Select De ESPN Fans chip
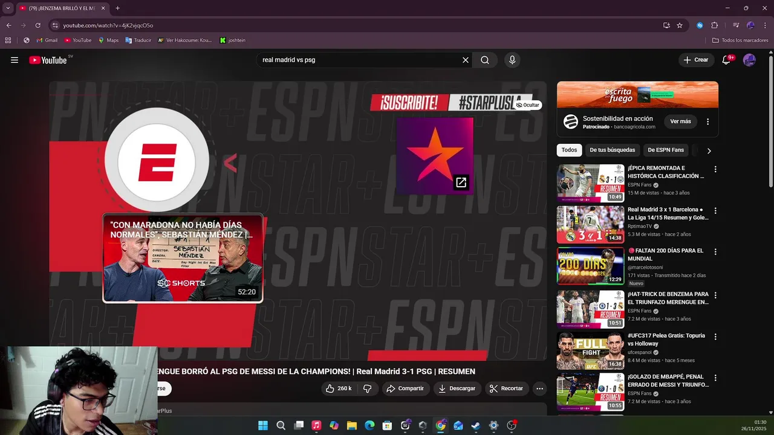 [x=666, y=150]
